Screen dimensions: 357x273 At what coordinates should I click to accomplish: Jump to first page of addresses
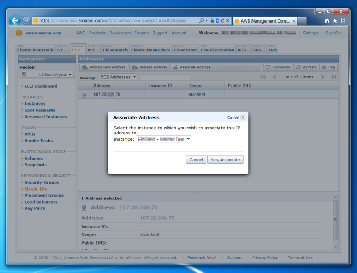(263, 77)
